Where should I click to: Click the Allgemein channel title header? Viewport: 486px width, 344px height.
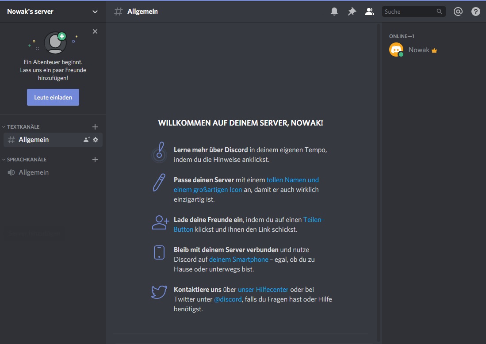tap(142, 11)
